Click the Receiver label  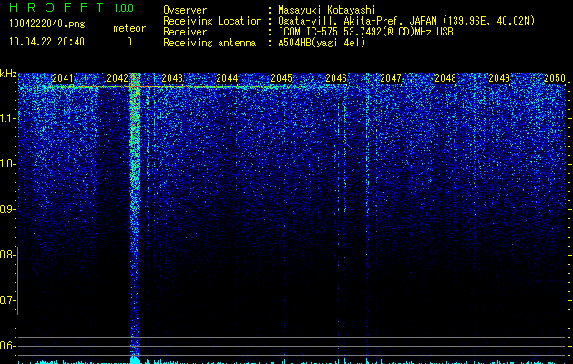click(185, 32)
